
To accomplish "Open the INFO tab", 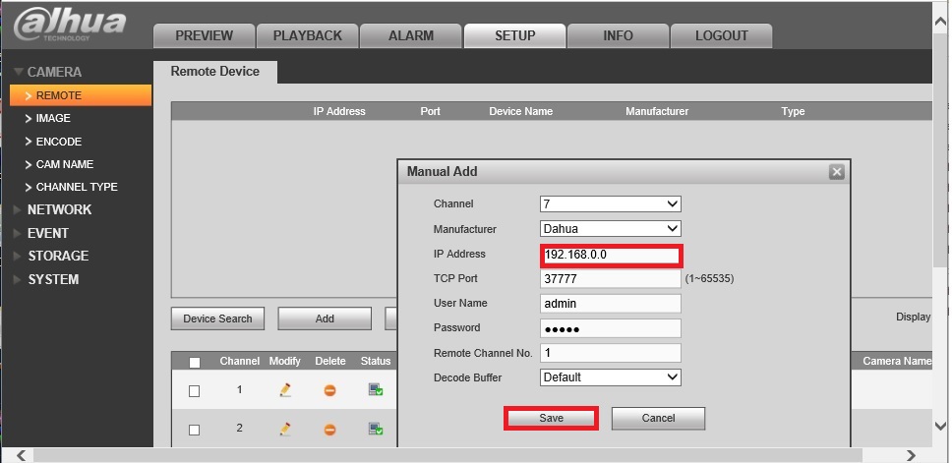I will point(618,35).
